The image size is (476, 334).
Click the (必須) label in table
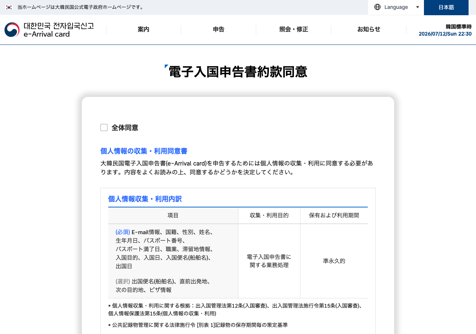(123, 232)
